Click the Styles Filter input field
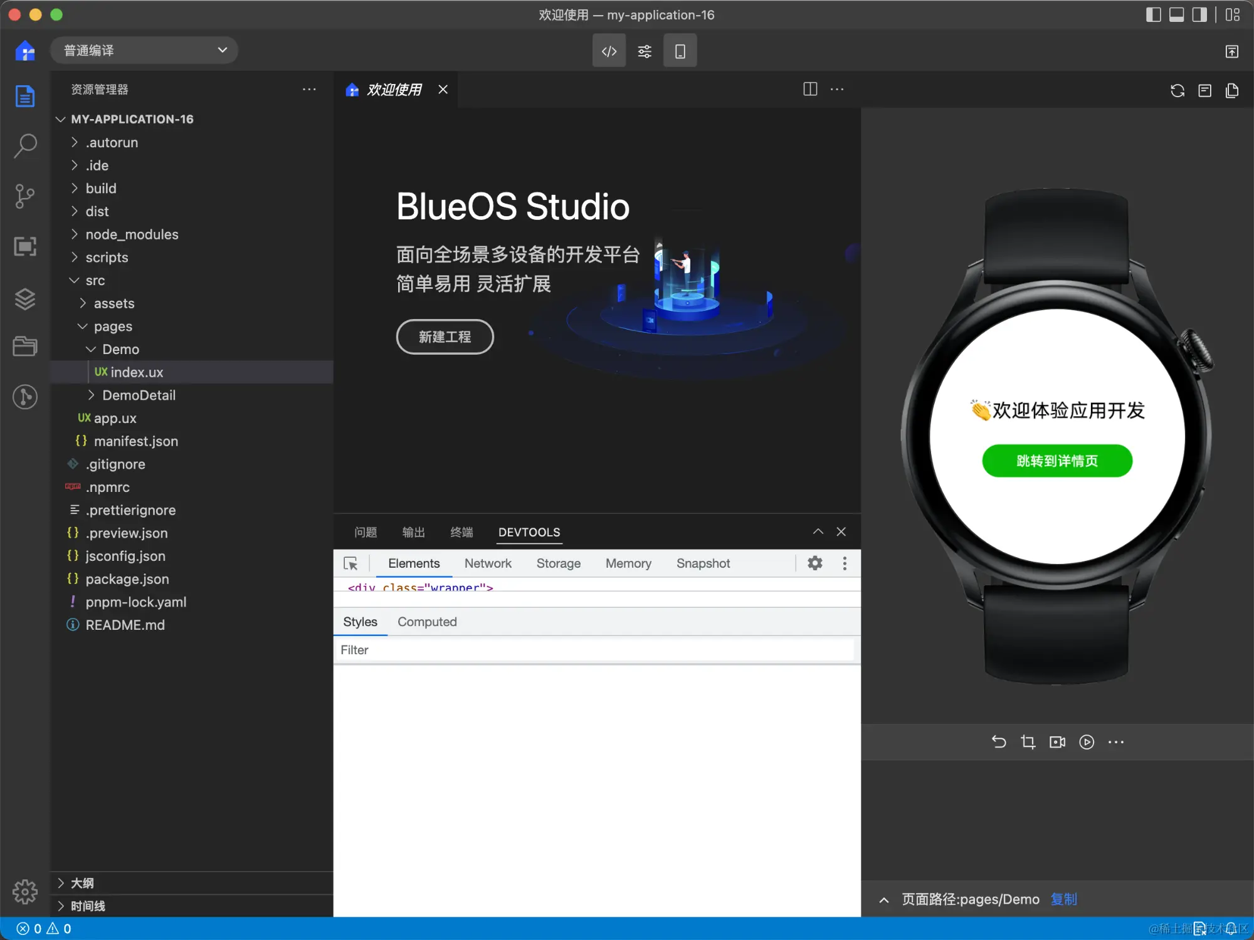Screen dimensions: 1254x940 pos(596,650)
